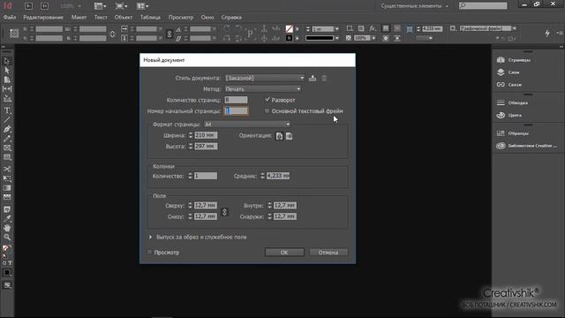Open the Creative Cloud Libraries panel
This screenshot has width=565, height=318.
coord(526,146)
